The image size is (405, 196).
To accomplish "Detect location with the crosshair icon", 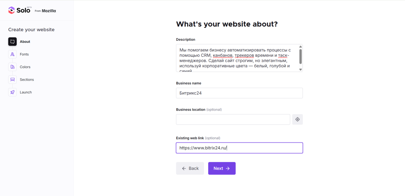I will pos(297,119).
